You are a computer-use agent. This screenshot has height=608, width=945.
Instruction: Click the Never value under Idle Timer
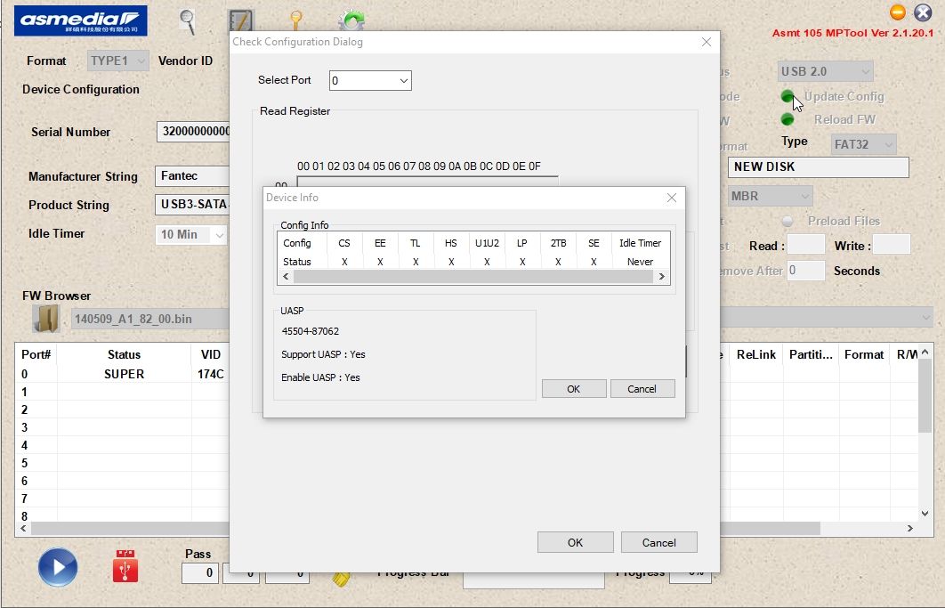(x=640, y=262)
